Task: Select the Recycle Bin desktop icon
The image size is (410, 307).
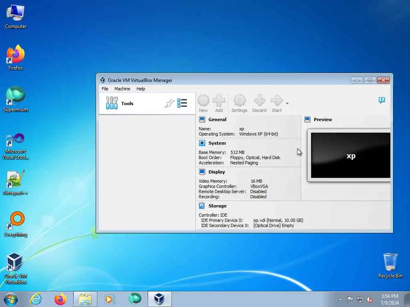Action: (390, 265)
